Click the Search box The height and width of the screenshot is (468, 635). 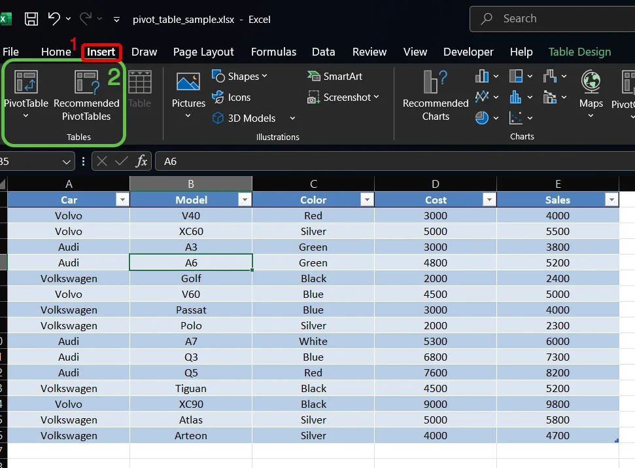tap(553, 18)
